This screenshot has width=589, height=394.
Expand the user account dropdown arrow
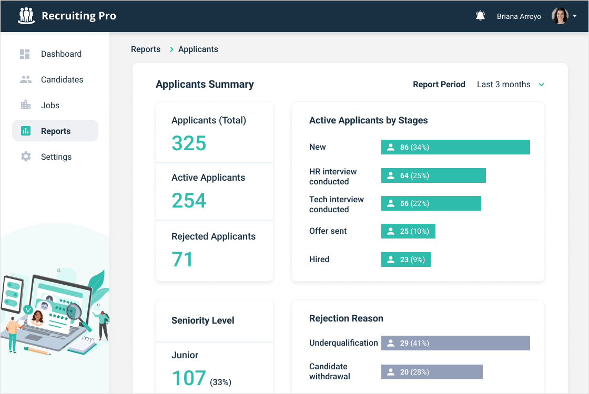(x=575, y=16)
